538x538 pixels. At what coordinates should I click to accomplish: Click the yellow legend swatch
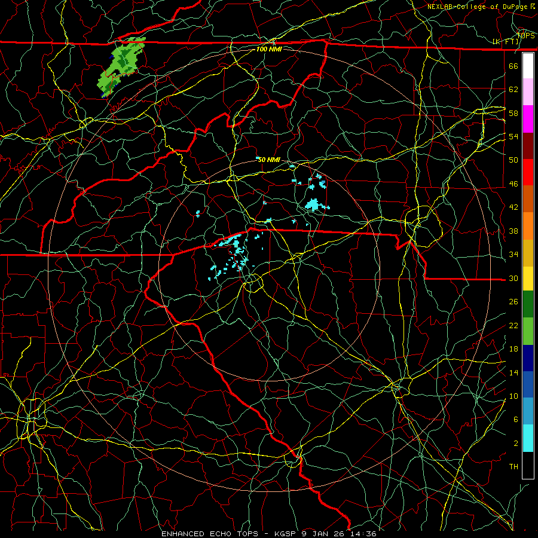click(x=528, y=279)
